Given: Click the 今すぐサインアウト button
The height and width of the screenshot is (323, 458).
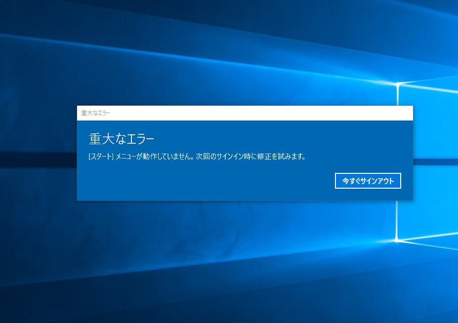Looking at the screenshot, I should [x=368, y=181].
